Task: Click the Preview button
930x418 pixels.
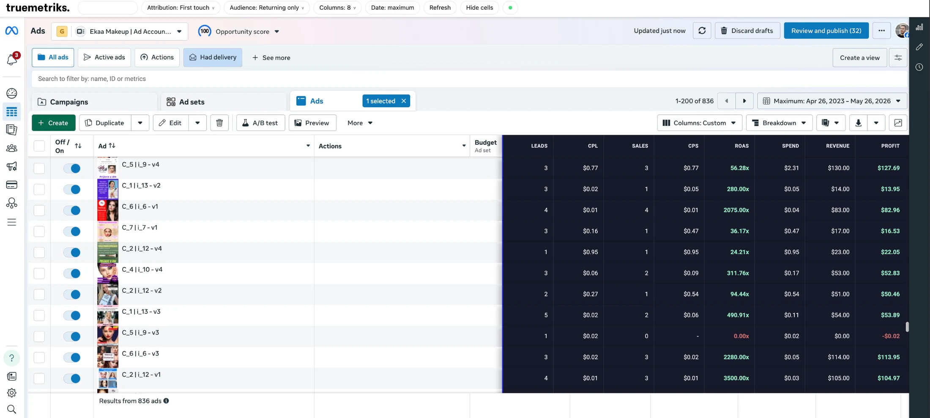Action: [312, 123]
